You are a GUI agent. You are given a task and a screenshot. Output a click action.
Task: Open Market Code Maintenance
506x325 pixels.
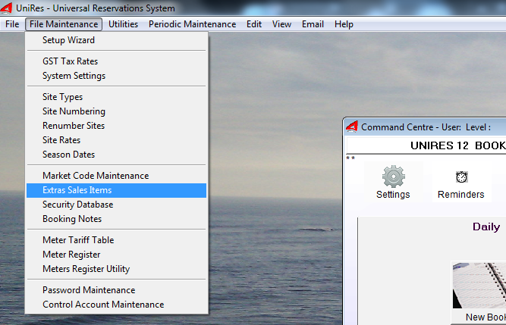[117, 176]
